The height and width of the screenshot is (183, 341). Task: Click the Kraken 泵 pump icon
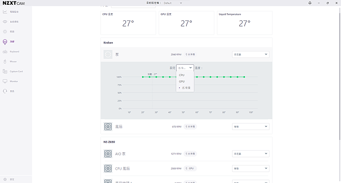(108, 54)
